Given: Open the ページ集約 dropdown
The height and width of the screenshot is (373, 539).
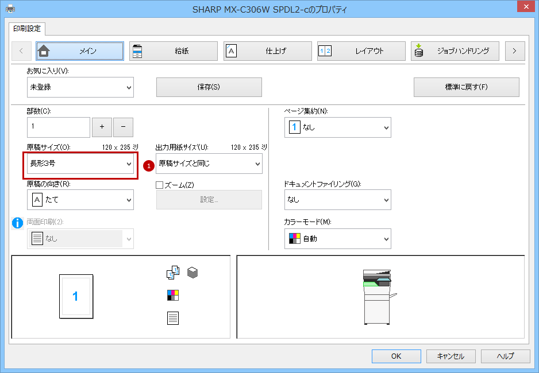Looking at the screenshot, I should point(338,127).
